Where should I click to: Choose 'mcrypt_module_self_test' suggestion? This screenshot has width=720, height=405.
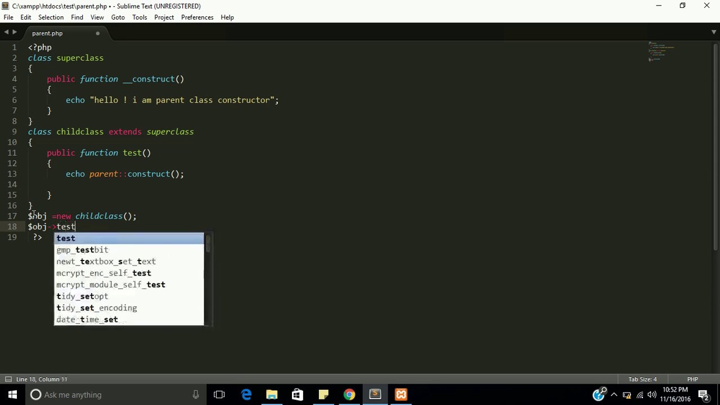point(129,285)
